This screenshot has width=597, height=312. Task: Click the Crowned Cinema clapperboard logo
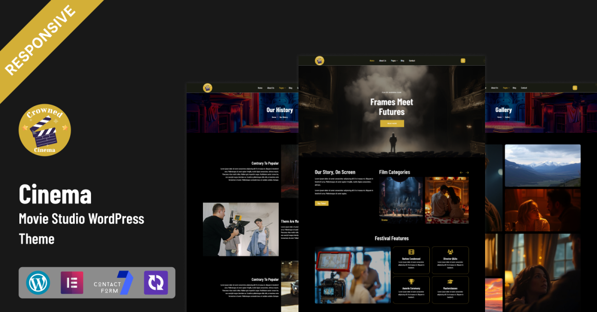tap(45, 130)
